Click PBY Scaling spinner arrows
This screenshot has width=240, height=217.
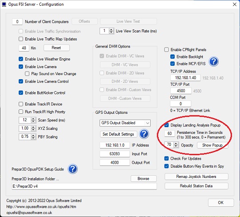[x=33, y=137]
